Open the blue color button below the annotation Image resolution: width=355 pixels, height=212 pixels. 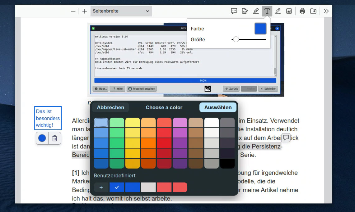(42, 138)
